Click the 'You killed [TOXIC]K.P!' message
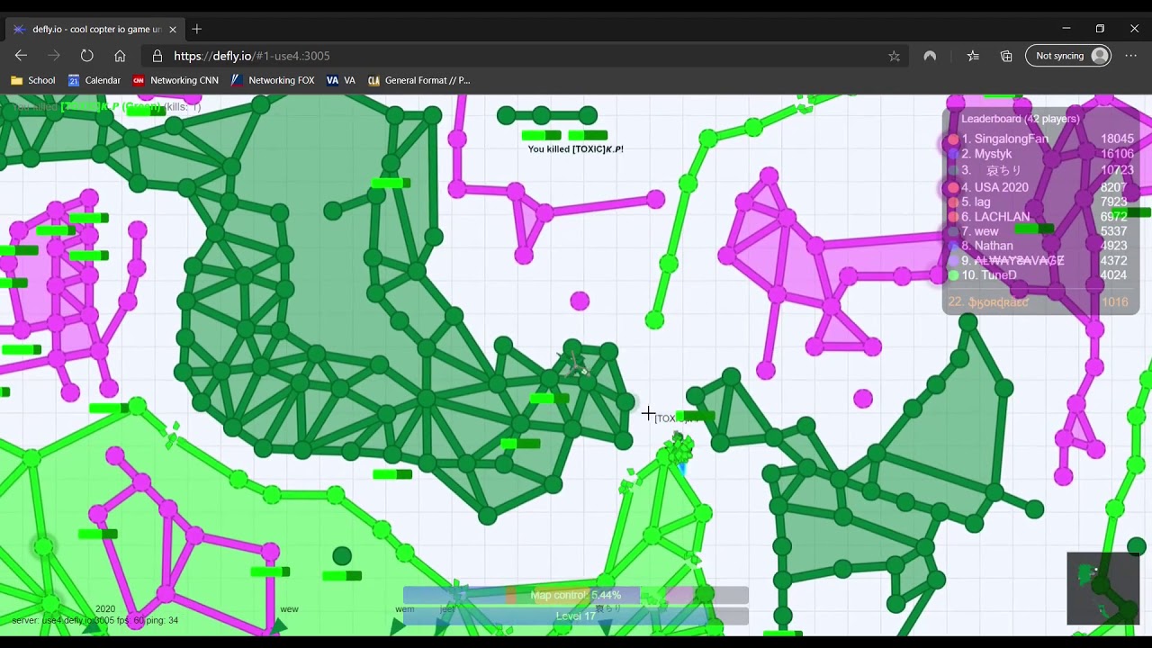The height and width of the screenshot is (648, 1152). click(576, 149)
